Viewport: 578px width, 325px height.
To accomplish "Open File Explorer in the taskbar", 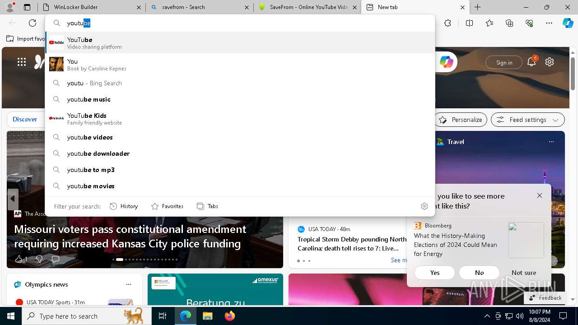I will (x=208, y=316).
